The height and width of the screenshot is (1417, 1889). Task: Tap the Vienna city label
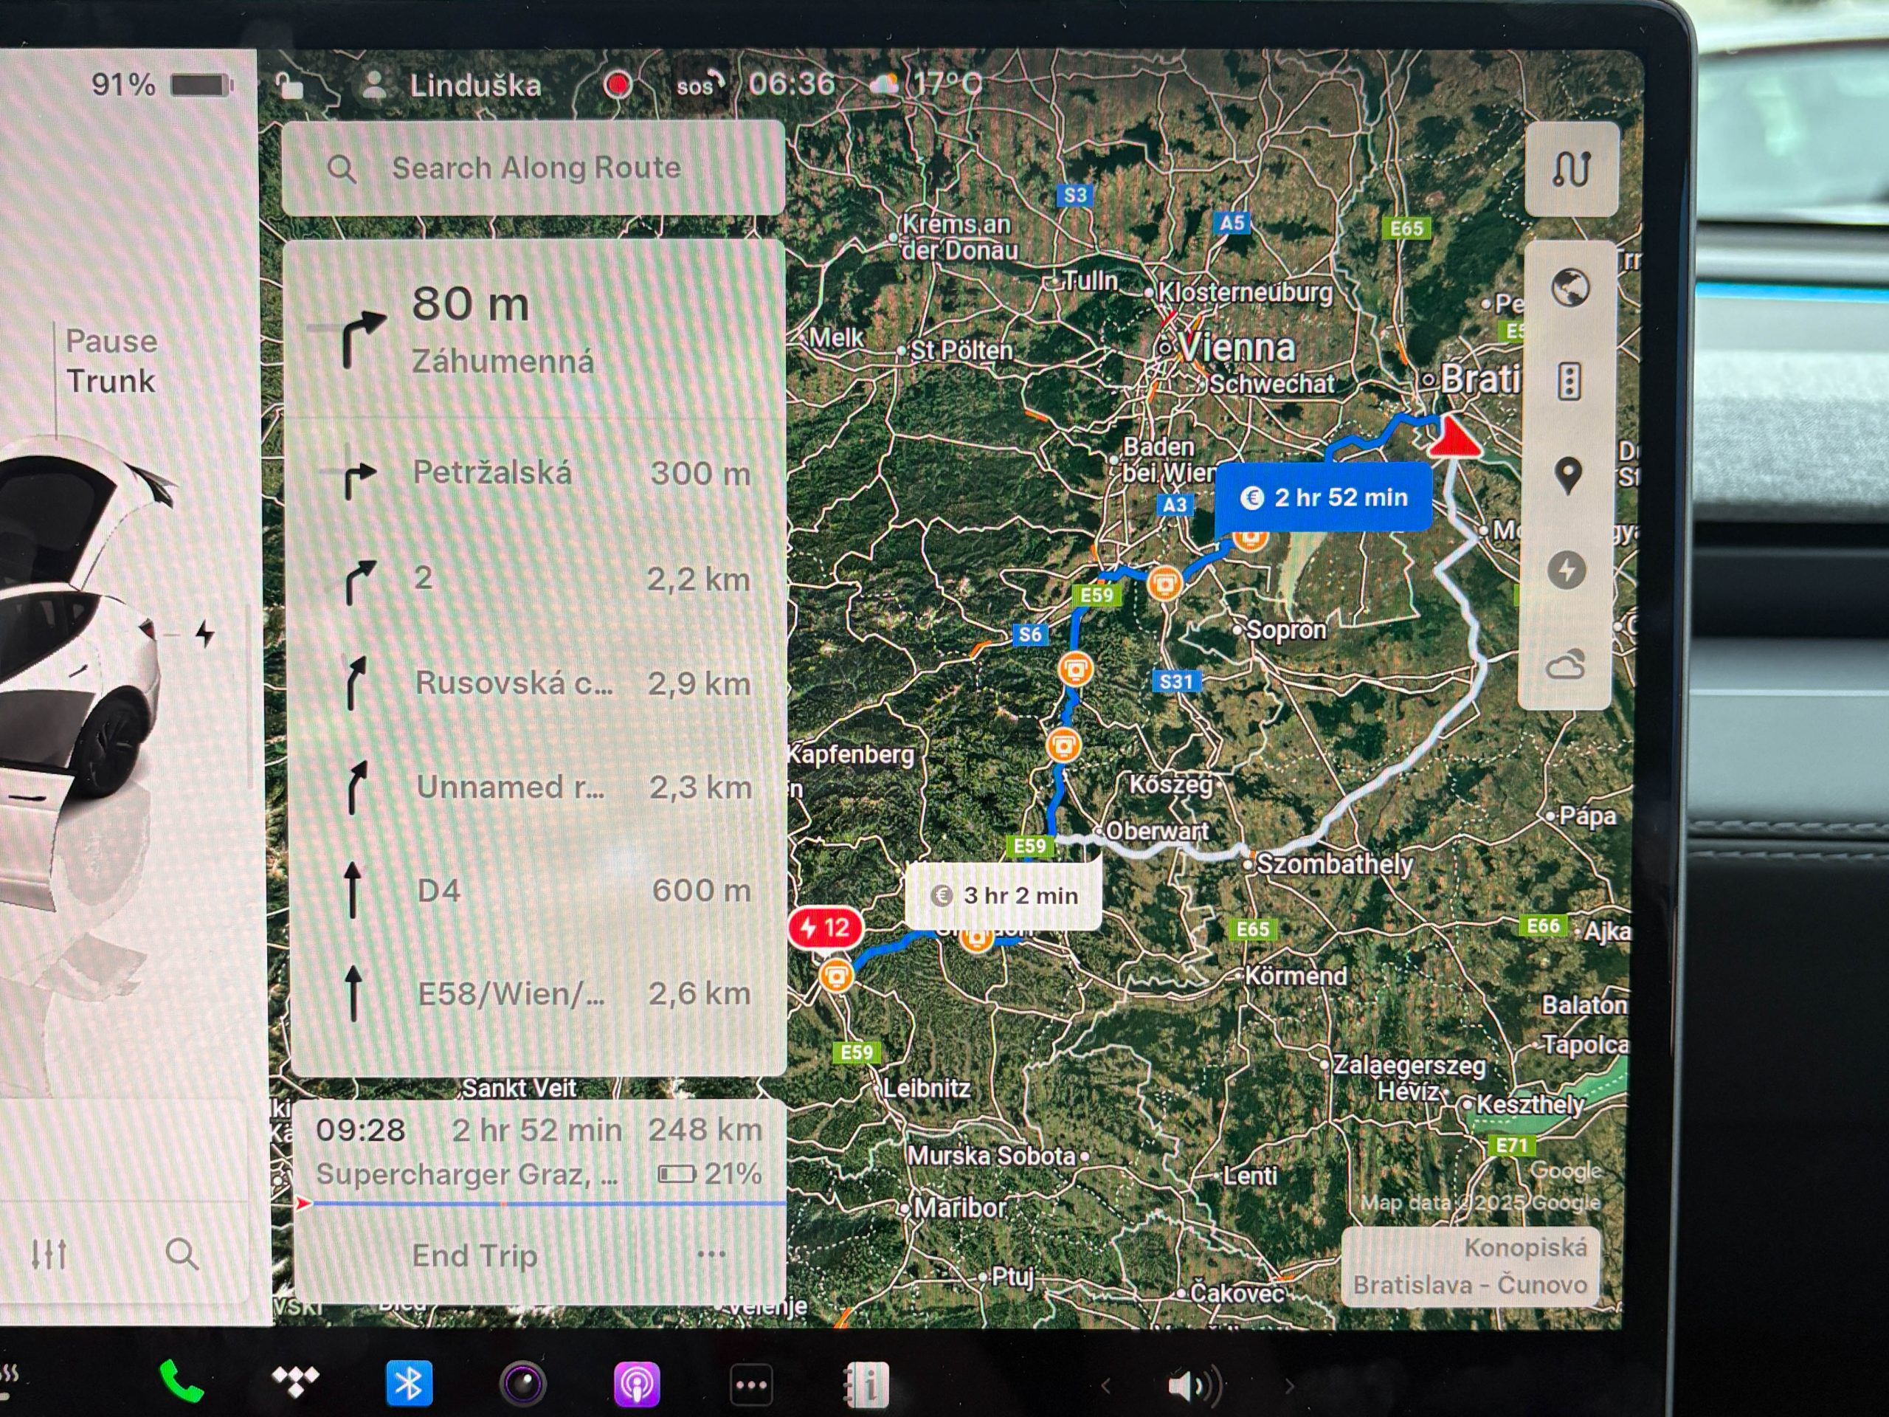point(1237,347)
